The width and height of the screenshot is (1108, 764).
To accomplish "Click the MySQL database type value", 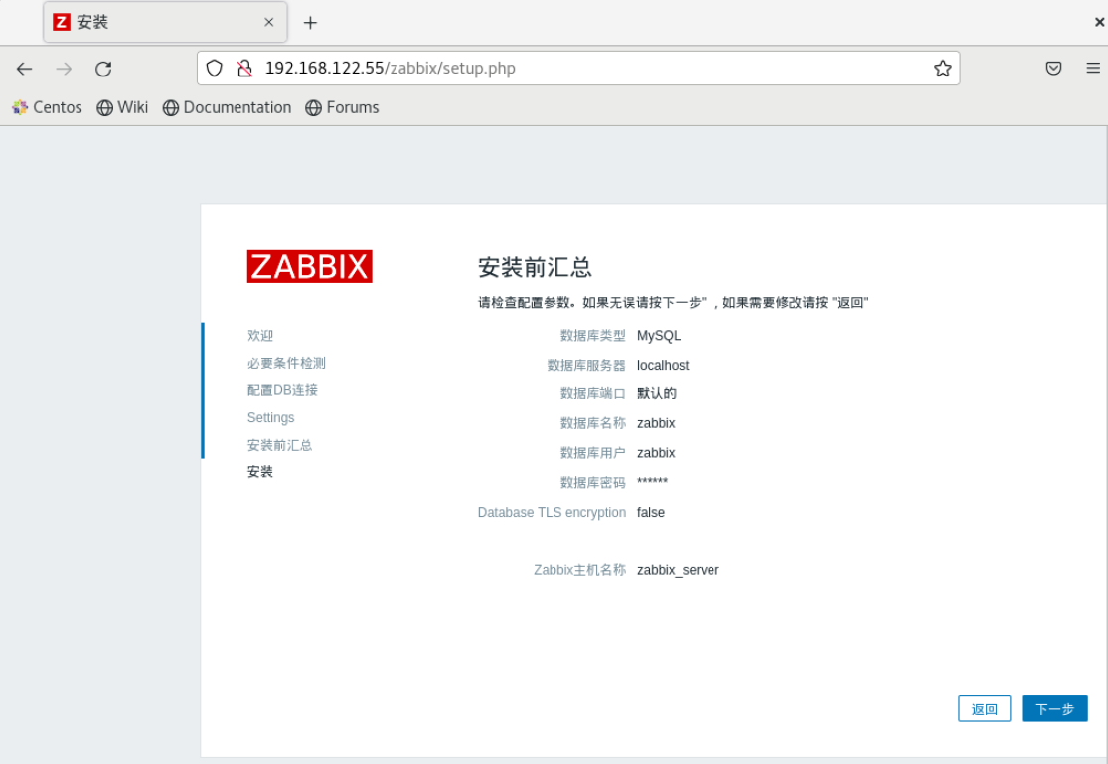I will click(659, 336).
